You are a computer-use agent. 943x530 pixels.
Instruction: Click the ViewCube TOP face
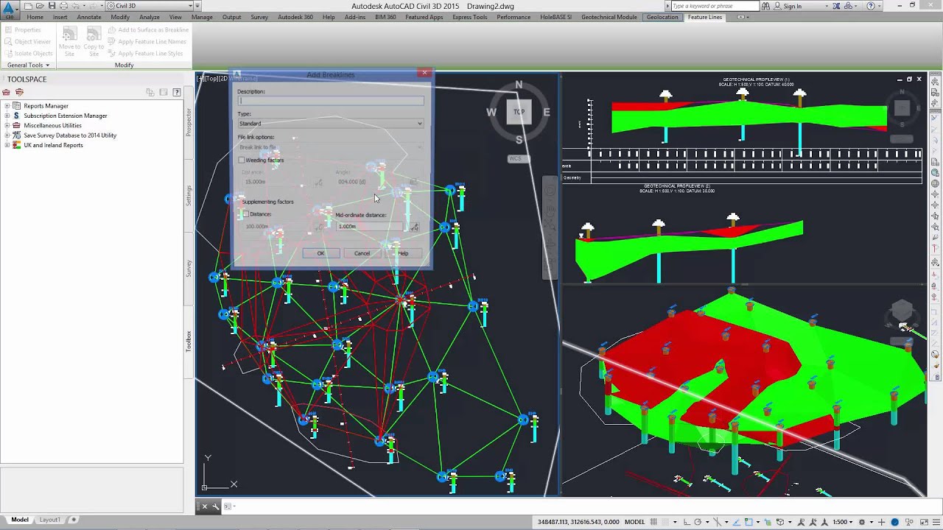click(x=519, y=112)
